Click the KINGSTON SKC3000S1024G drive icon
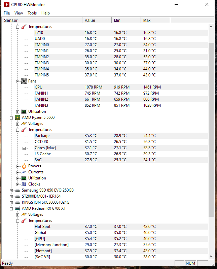Screen dimensions: 217x269 (17, 202)
